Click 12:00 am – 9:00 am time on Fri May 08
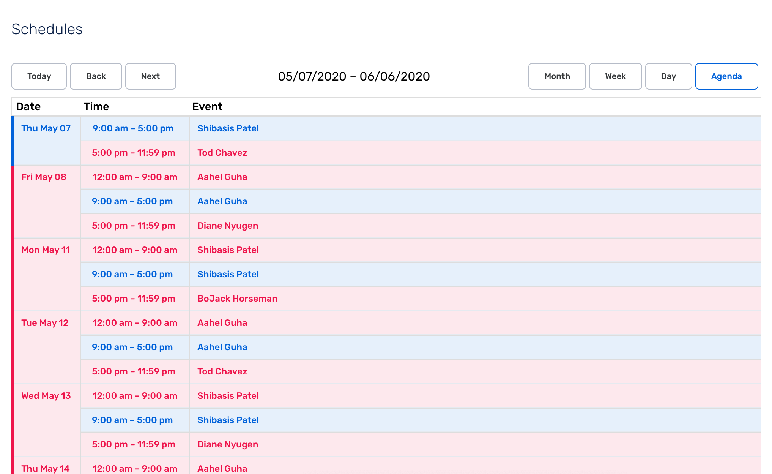Image resolution: width=772 pixels, height=474 pixels. (x=135, y=177)
